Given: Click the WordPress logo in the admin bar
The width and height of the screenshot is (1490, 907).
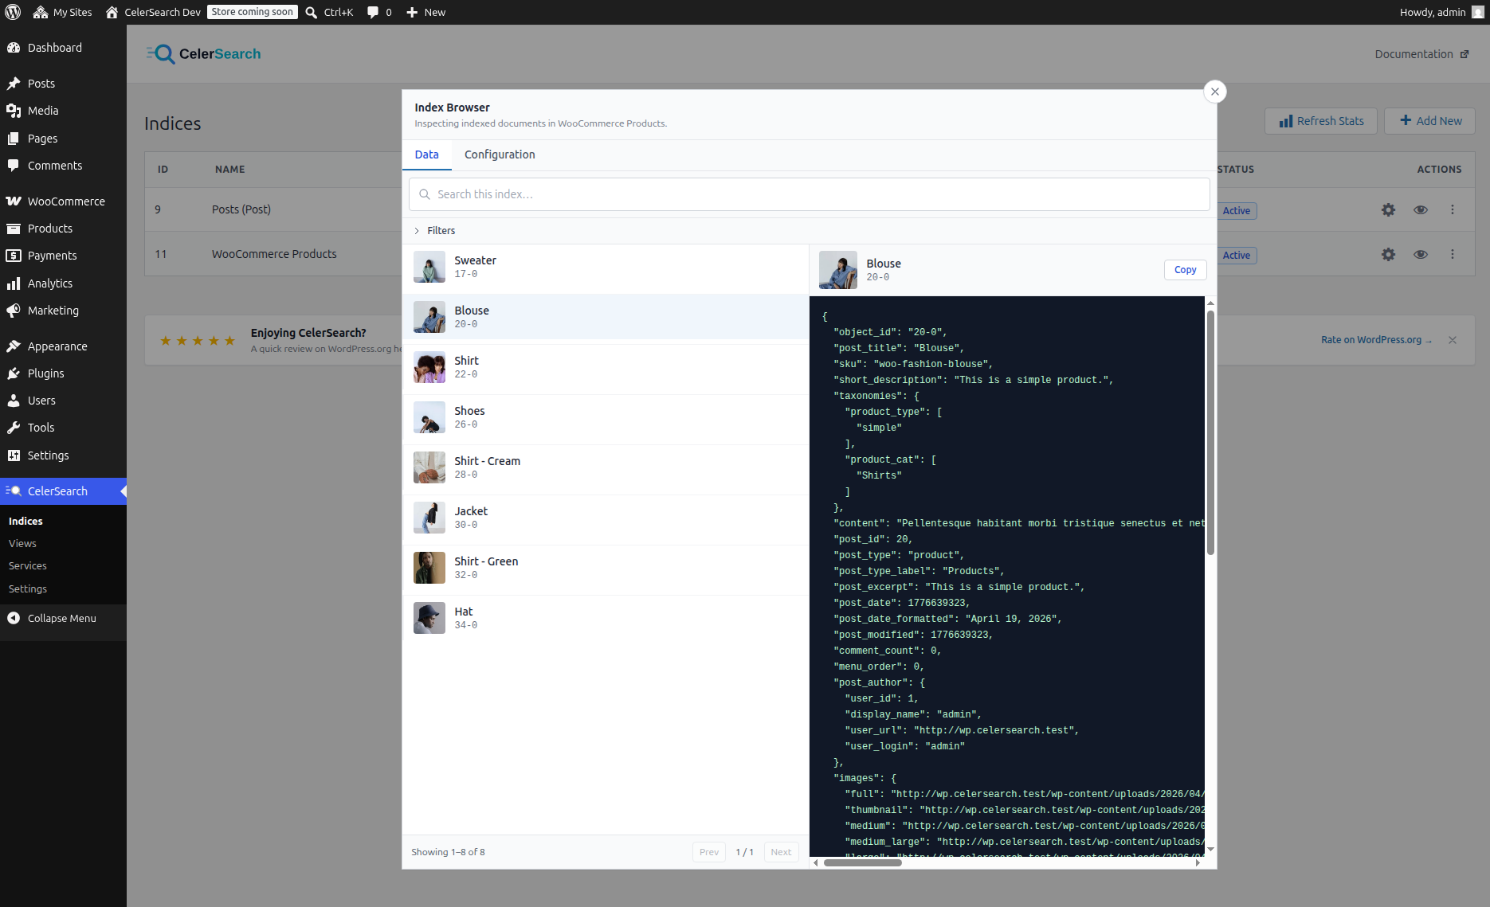Looking at the screenshot, I should pos(13,12).
